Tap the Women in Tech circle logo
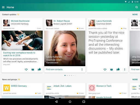Image resolution: width=140 pixels, height=105 pixels. tap(92, 88)
